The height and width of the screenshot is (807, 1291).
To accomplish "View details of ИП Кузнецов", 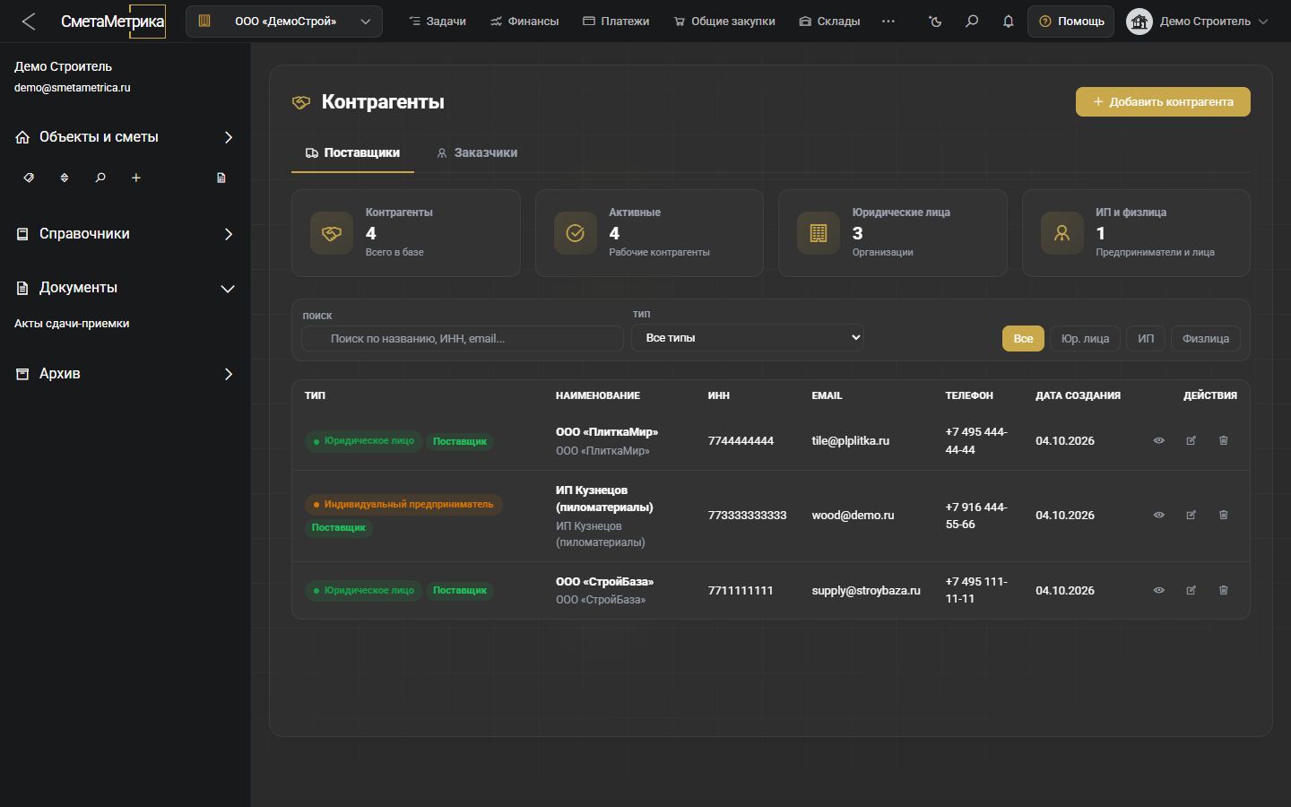I will point(1158,515).
